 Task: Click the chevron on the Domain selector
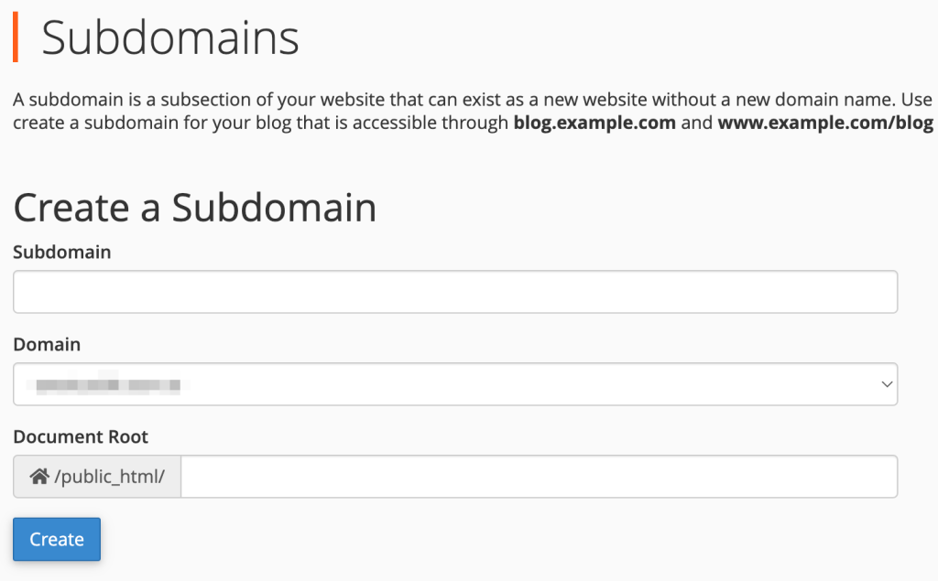[887, 384]
